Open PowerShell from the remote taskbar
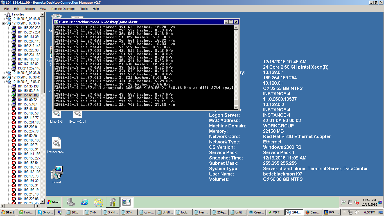Screen dimensions: 384x216 85,202
